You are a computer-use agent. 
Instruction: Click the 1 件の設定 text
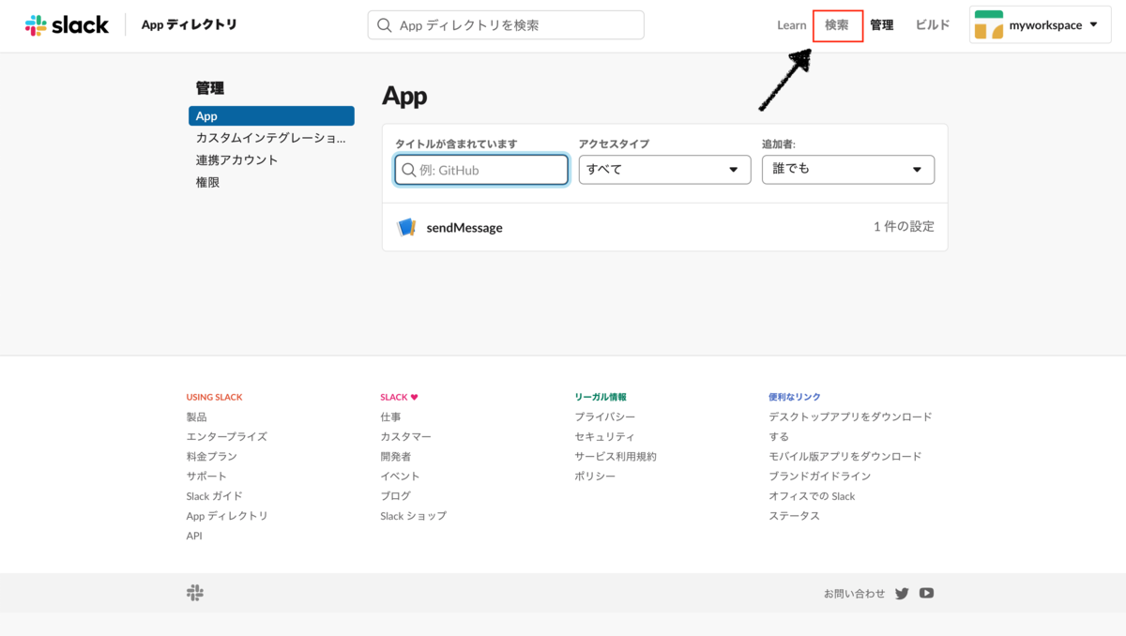pos(904,227)
